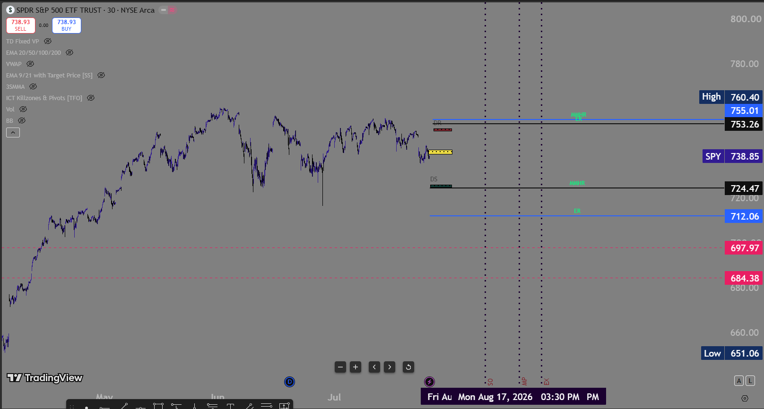The height and width of the screenshot is (409, 764).
Task: Click the SPY 738.85 price label
Action: click(x=732, y=156)
